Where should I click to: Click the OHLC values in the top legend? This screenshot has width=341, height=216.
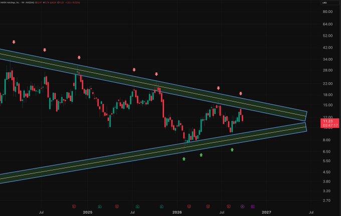coord(57,3)
